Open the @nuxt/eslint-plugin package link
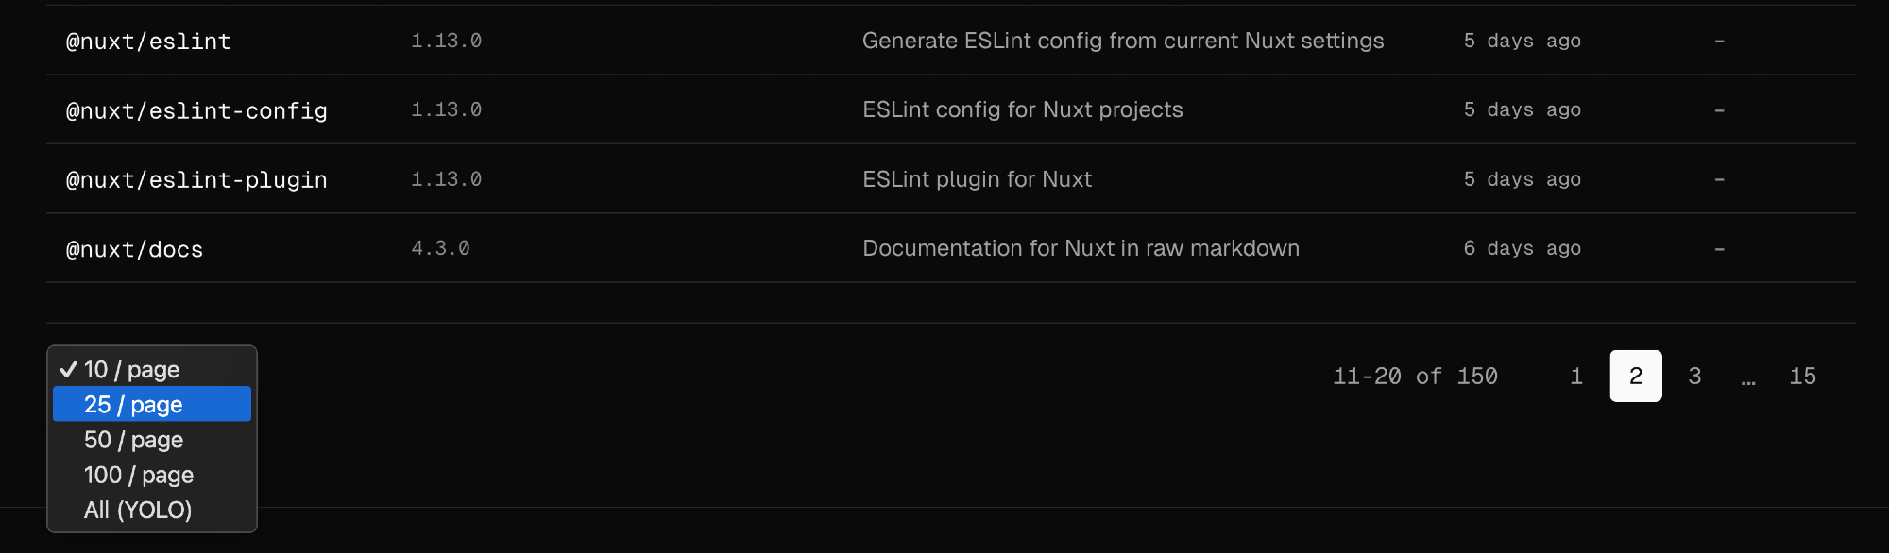1889x553 pixels. tap(196, 180)
